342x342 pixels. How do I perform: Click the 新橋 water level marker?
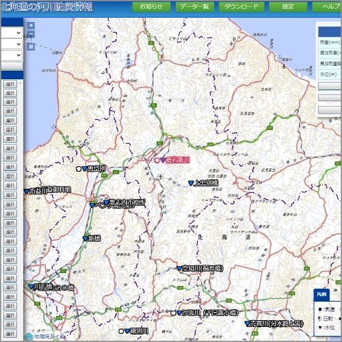85,239
